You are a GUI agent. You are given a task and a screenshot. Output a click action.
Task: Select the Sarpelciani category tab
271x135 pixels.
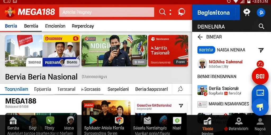[x=118, y=89]
